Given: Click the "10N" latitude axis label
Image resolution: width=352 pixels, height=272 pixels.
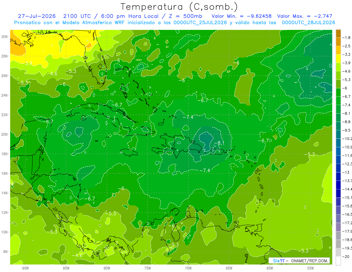Looking at the screenshot, I should pos(5,232).
